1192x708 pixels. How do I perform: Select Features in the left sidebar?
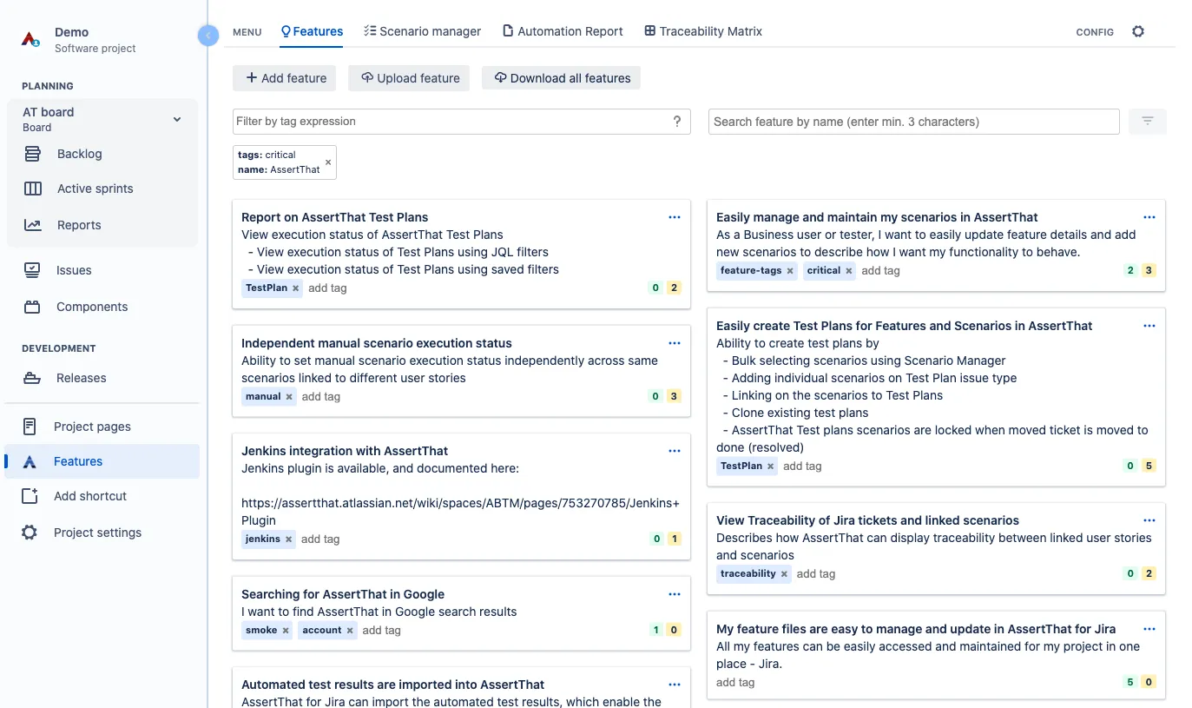coord(103,461)
